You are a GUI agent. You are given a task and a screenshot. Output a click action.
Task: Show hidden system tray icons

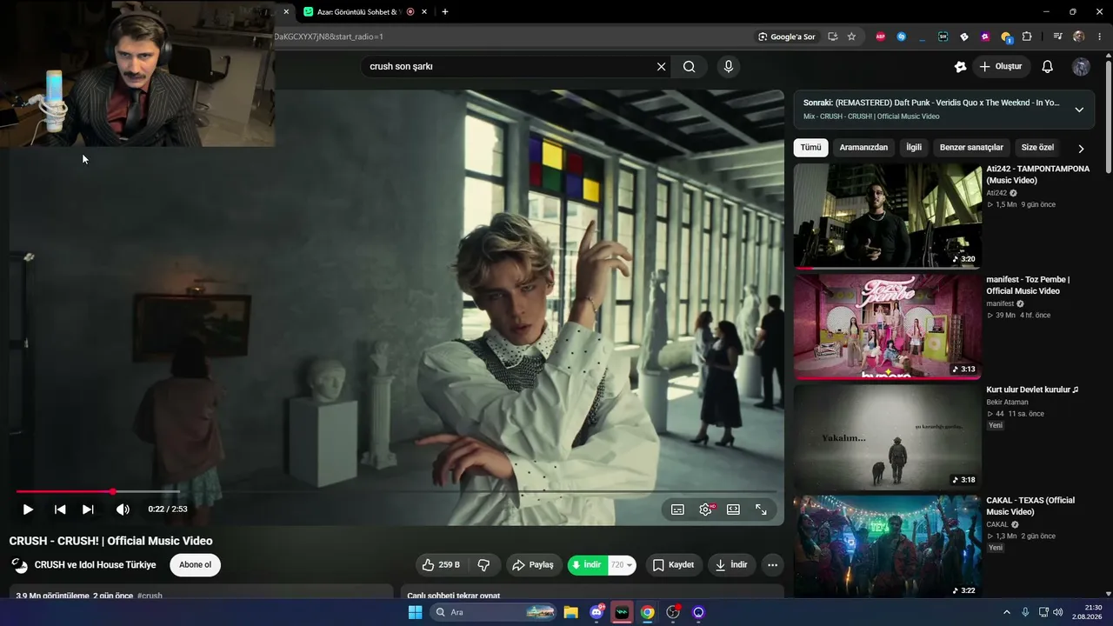[1007, 612]
